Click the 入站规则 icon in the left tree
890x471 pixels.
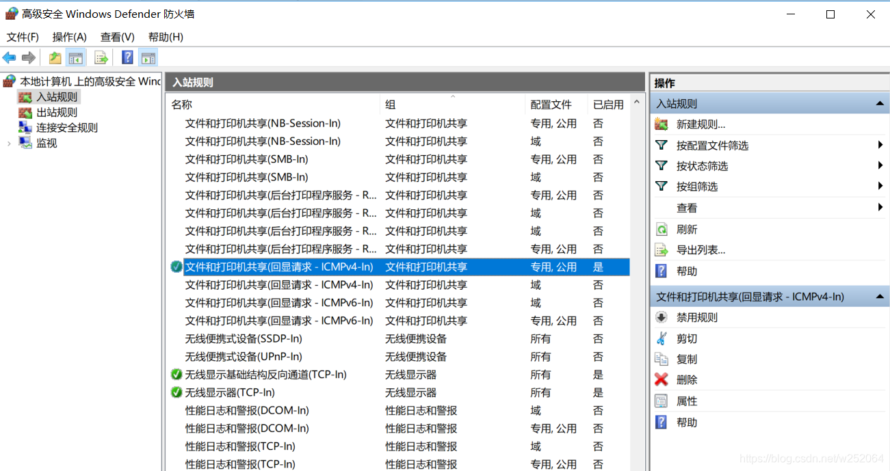click(25, 97)
